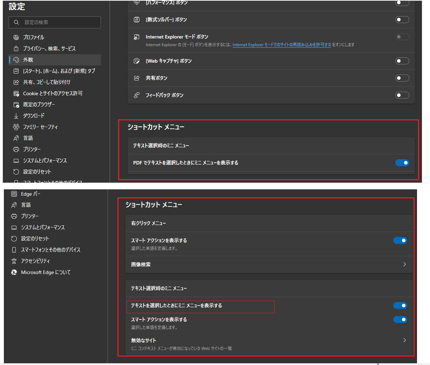430x365 pixels.
Task: Select the 外観 palette icon
Action: coord(16,60)
